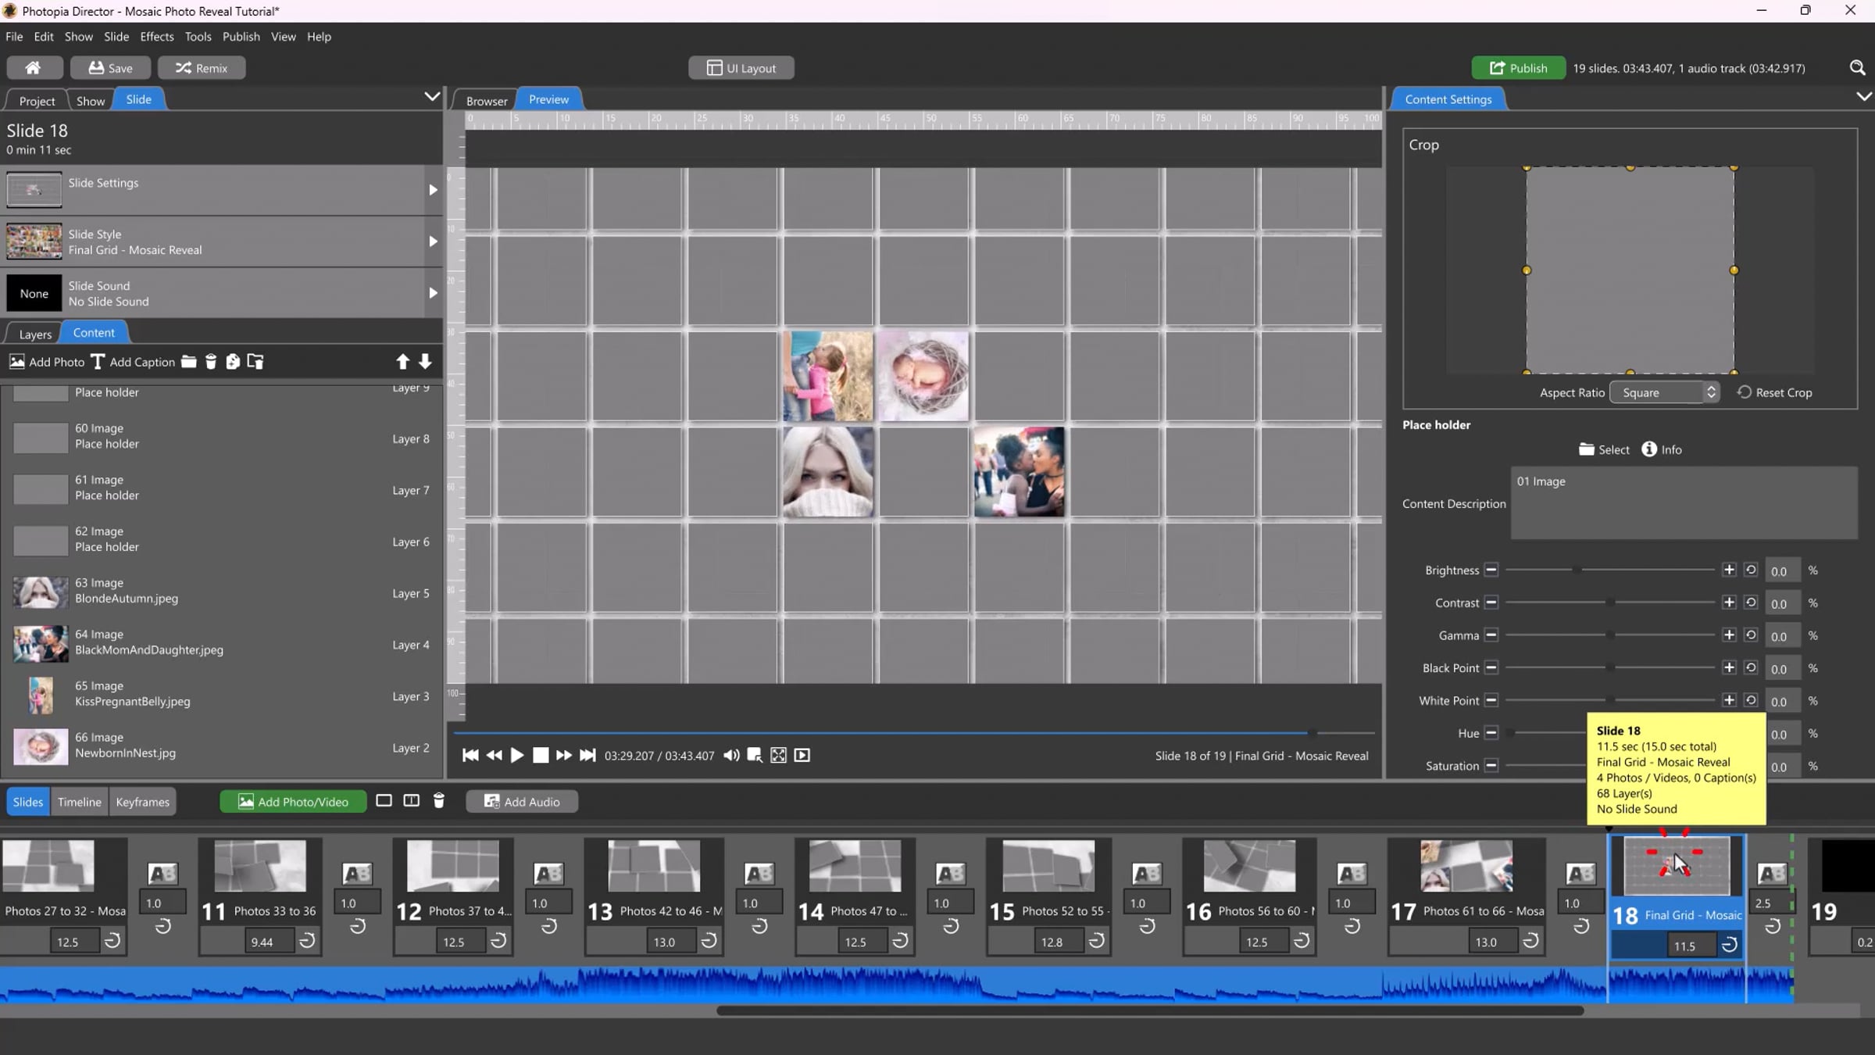The width and height of the screenshot is (1875, 1055).
Task: Adjust the Contrast slider
Action: (x=1610, y=603)
